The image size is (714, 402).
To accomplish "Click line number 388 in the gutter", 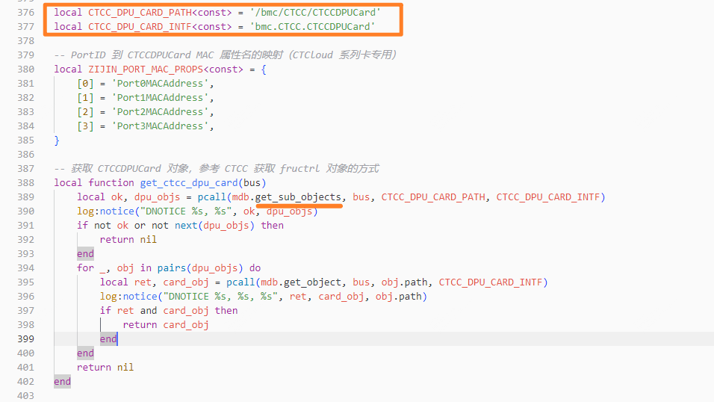I will [x=26, y=183].
